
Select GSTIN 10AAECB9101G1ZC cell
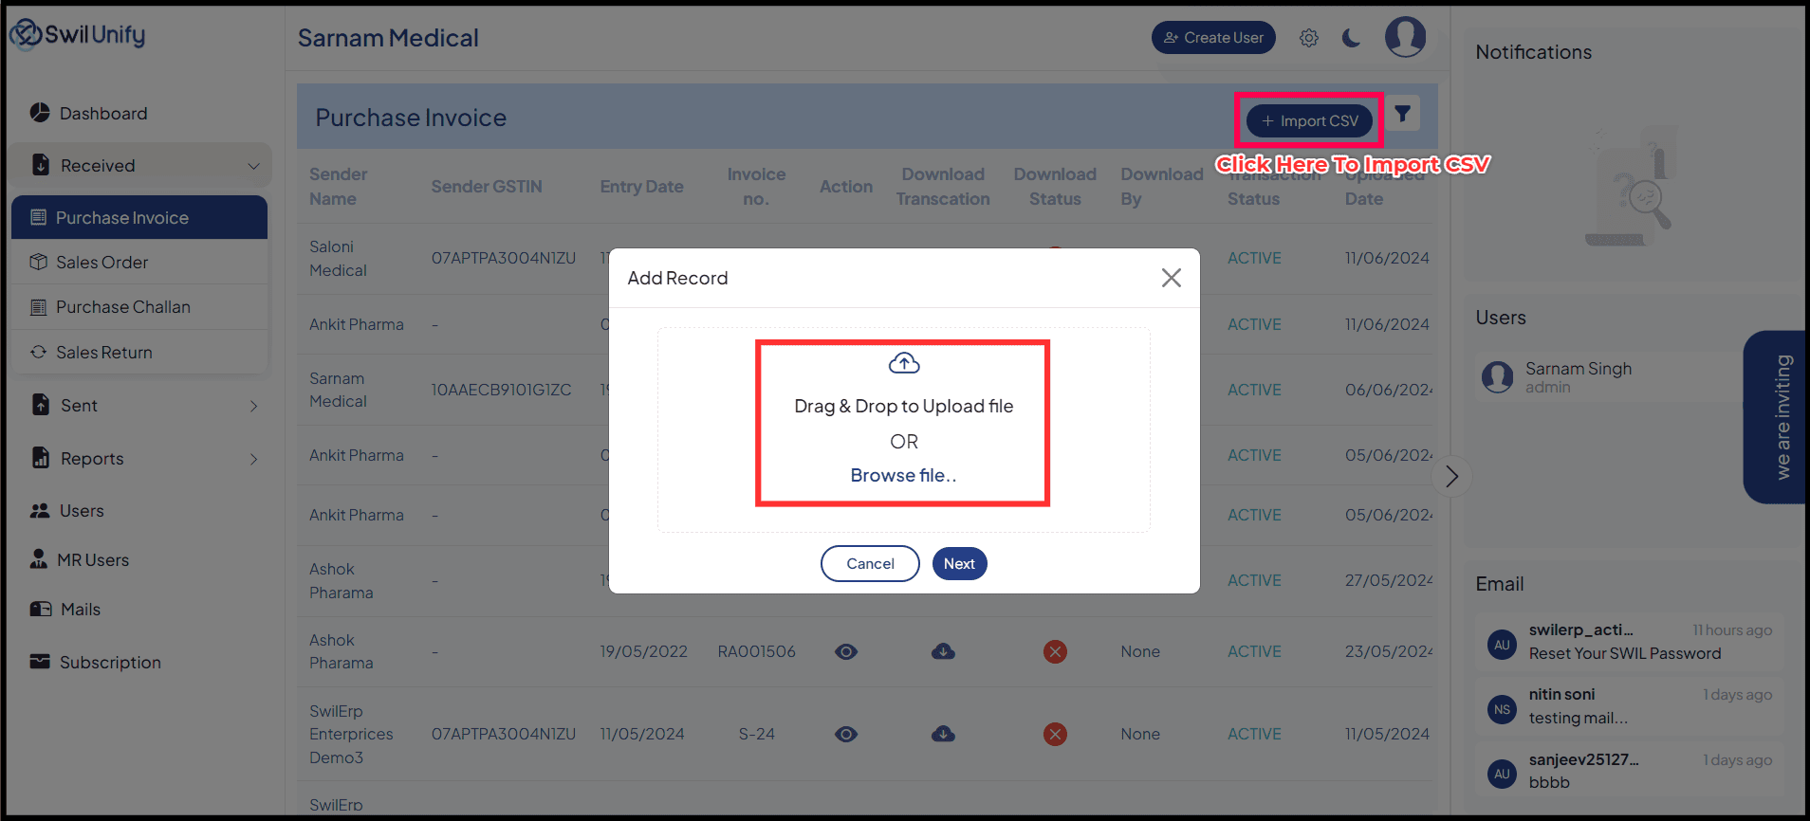[x=501, y=390]
